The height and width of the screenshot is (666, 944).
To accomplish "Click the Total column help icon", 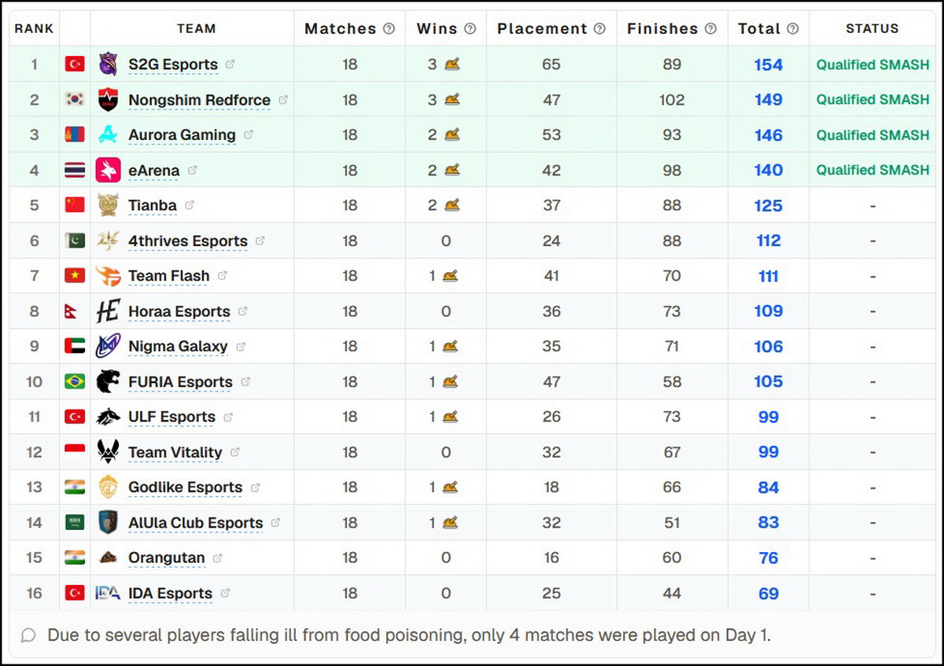I will (793, 29).
